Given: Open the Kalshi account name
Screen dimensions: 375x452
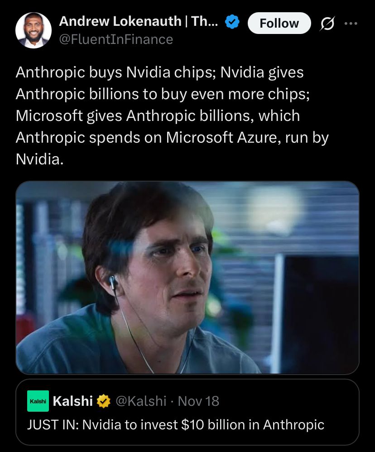Looking at the screenshot, I should (x=73, y=401).
